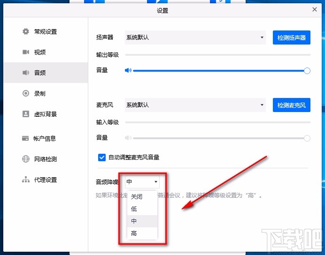Click the portrait icon beside 虚拟背景
The image size is (325, 255).
(26, 114)
